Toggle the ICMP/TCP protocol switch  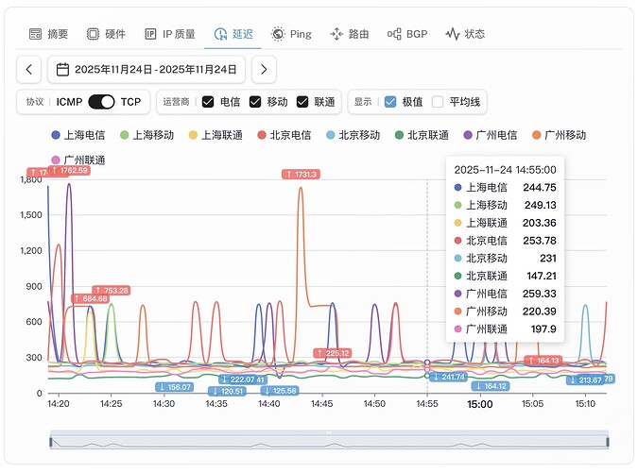click(x=101, y=102)
